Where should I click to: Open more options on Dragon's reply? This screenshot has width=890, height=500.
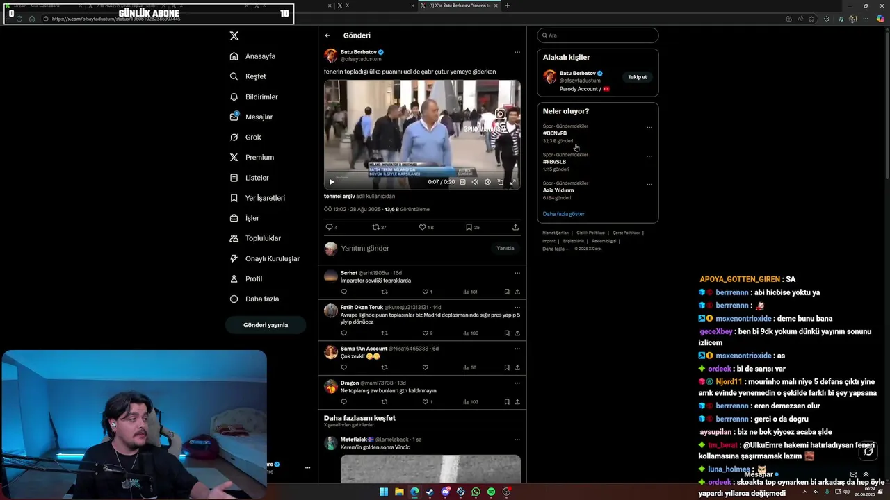pos(517,383)
